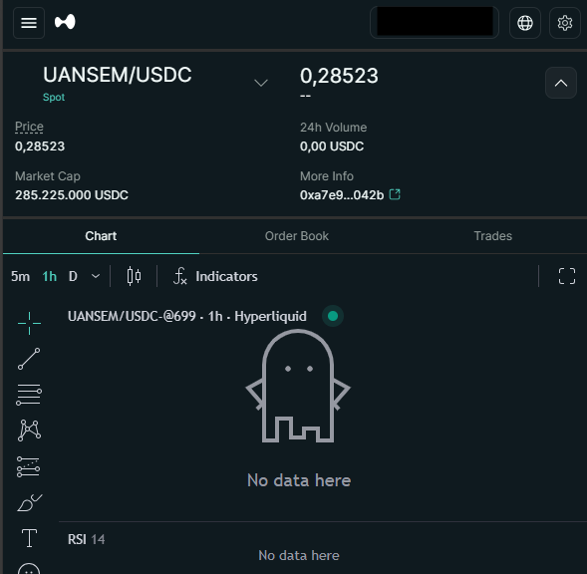Switch to the Order Book tab
Viewport: 587px width, 574px height.
[297, 236]
